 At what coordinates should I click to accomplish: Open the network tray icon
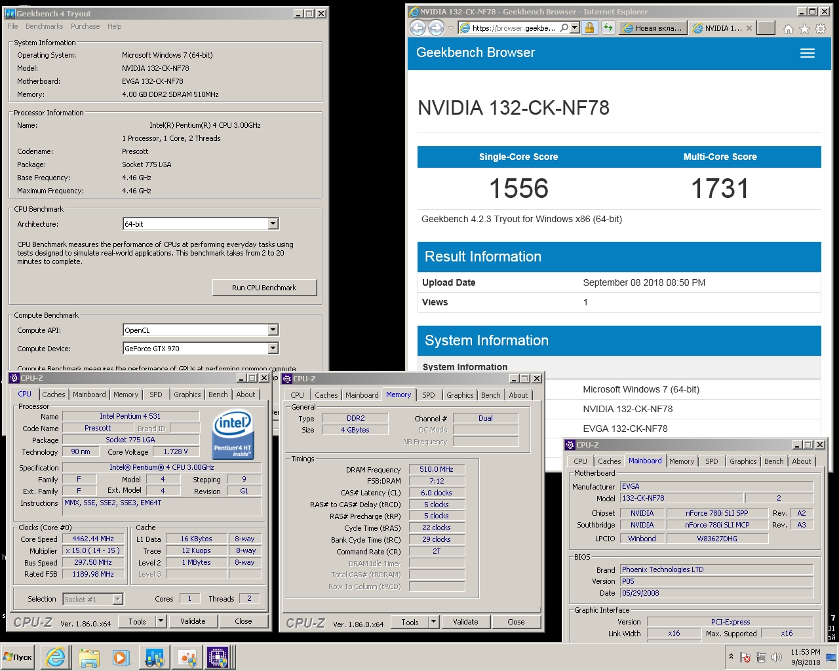pyautogui.click(x=761, y=657)
